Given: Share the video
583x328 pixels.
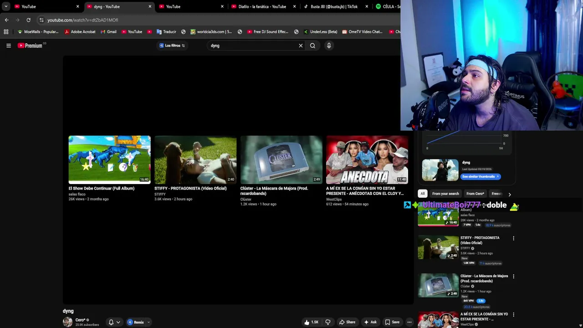Looking at the screenshot, I should (347, 322).
